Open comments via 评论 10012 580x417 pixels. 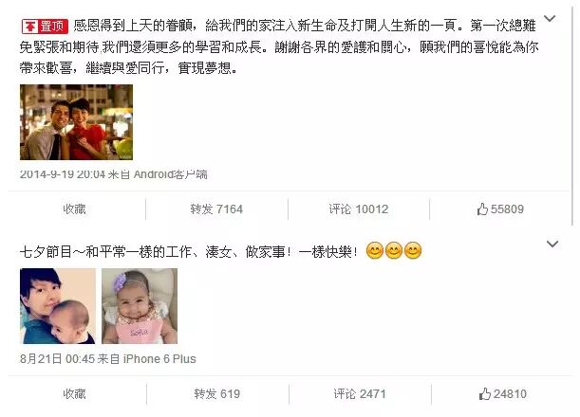(x=359, y=209)
